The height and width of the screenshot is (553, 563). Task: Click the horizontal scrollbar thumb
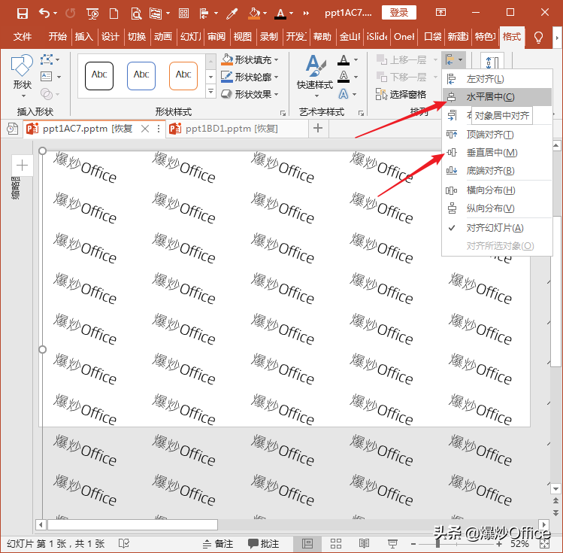[x=132, y=524]
